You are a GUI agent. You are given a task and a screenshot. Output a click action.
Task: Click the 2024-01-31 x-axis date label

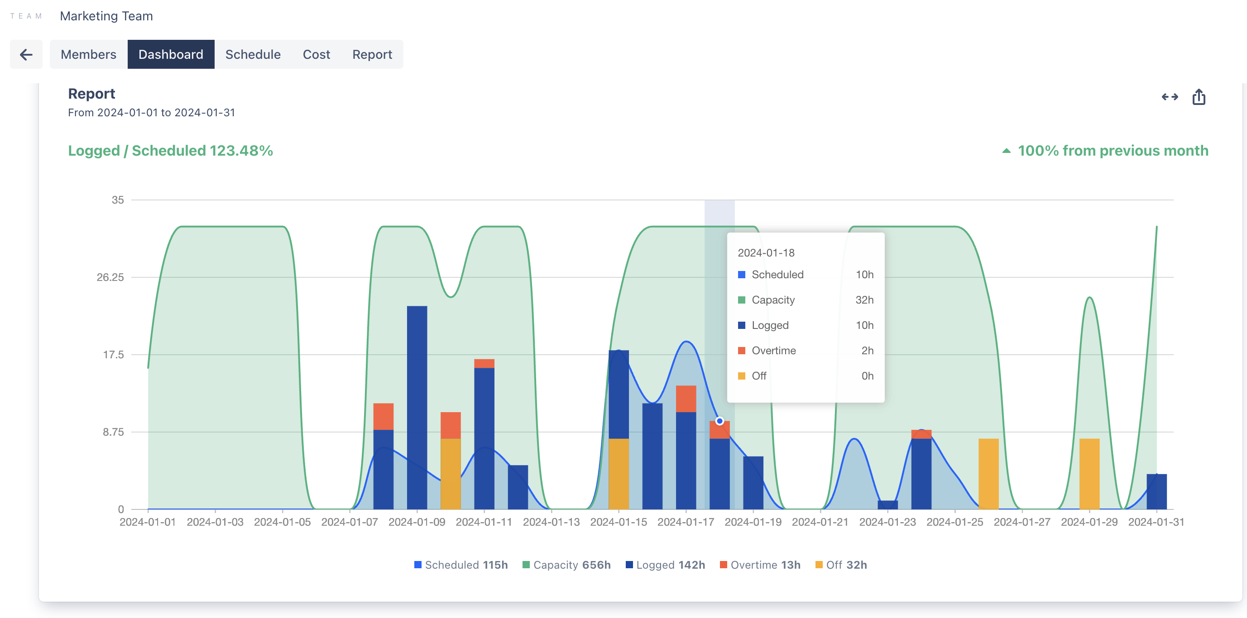(1156, 522)
